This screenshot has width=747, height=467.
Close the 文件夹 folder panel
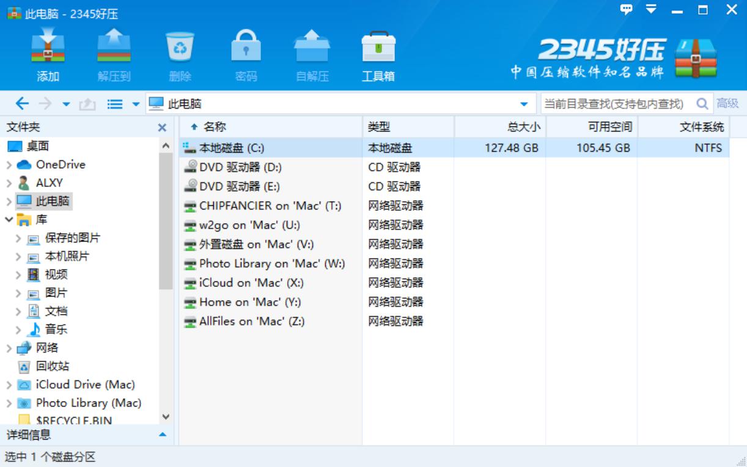point(162,128)
